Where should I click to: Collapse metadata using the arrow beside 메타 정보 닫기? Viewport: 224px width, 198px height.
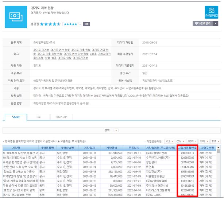(216, 24)
